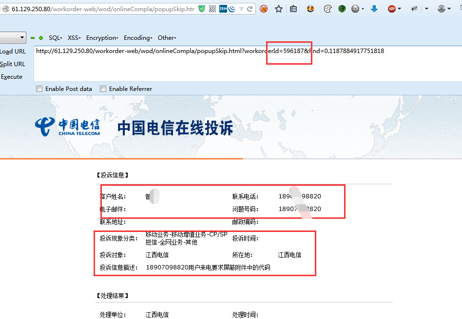Expand the gray globe extension dropdown arrow
The width and height of the screenshot is (462, 319).
point(363,9)
